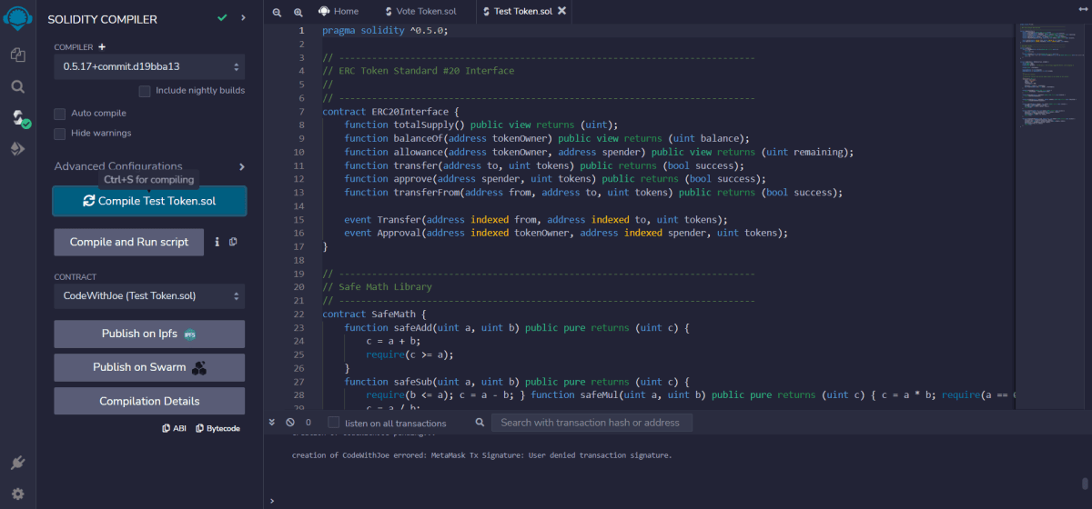Click the Remix icon on Home tab
This screenshot has width=1092, height=509.
pos(324,11)
